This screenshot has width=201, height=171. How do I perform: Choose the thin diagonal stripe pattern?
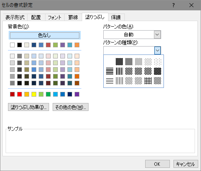point(138,81)
